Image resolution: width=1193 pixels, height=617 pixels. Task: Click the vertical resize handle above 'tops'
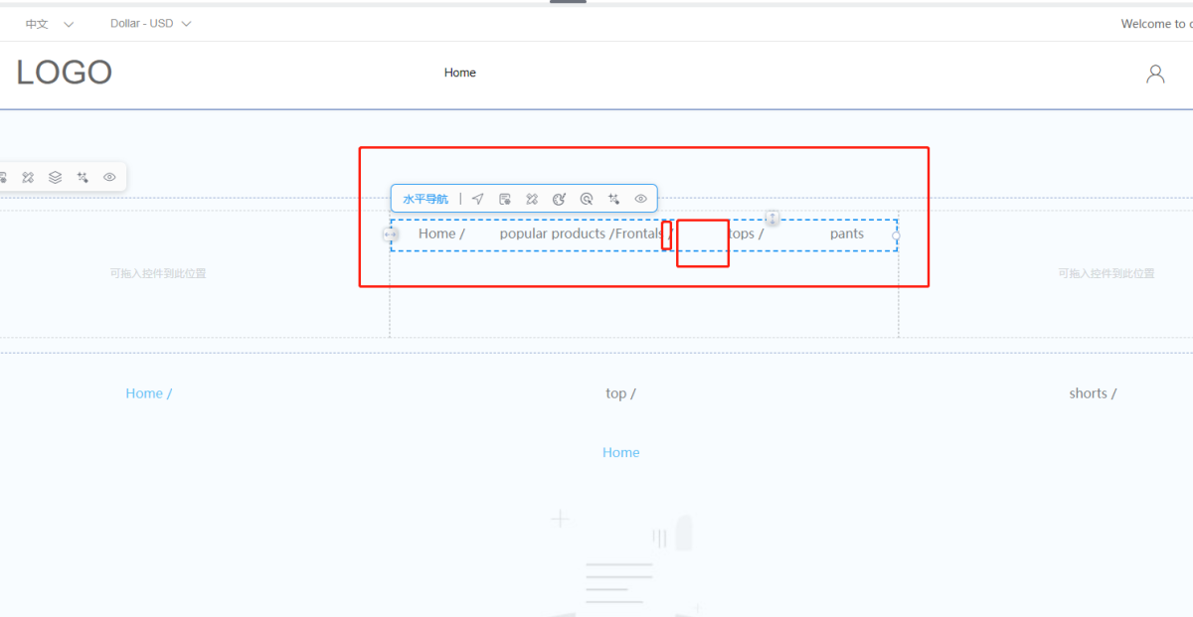(772, 219)
